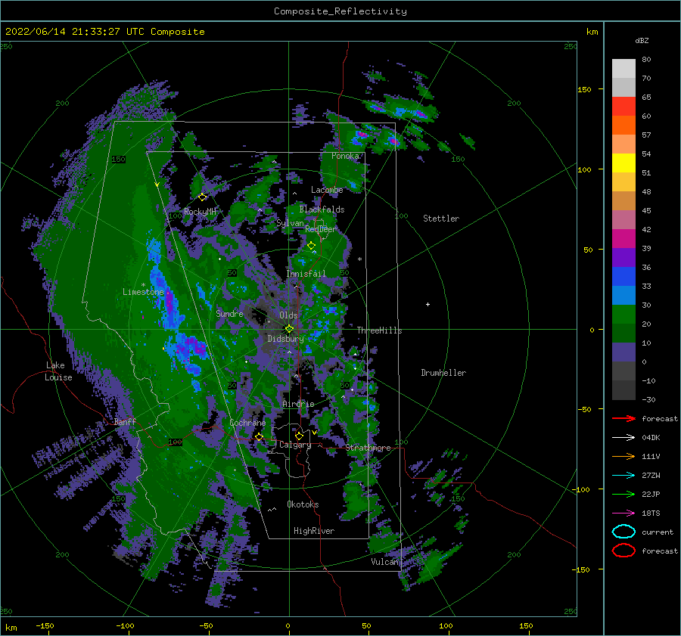Click the Calgary city label

(295, 445)
